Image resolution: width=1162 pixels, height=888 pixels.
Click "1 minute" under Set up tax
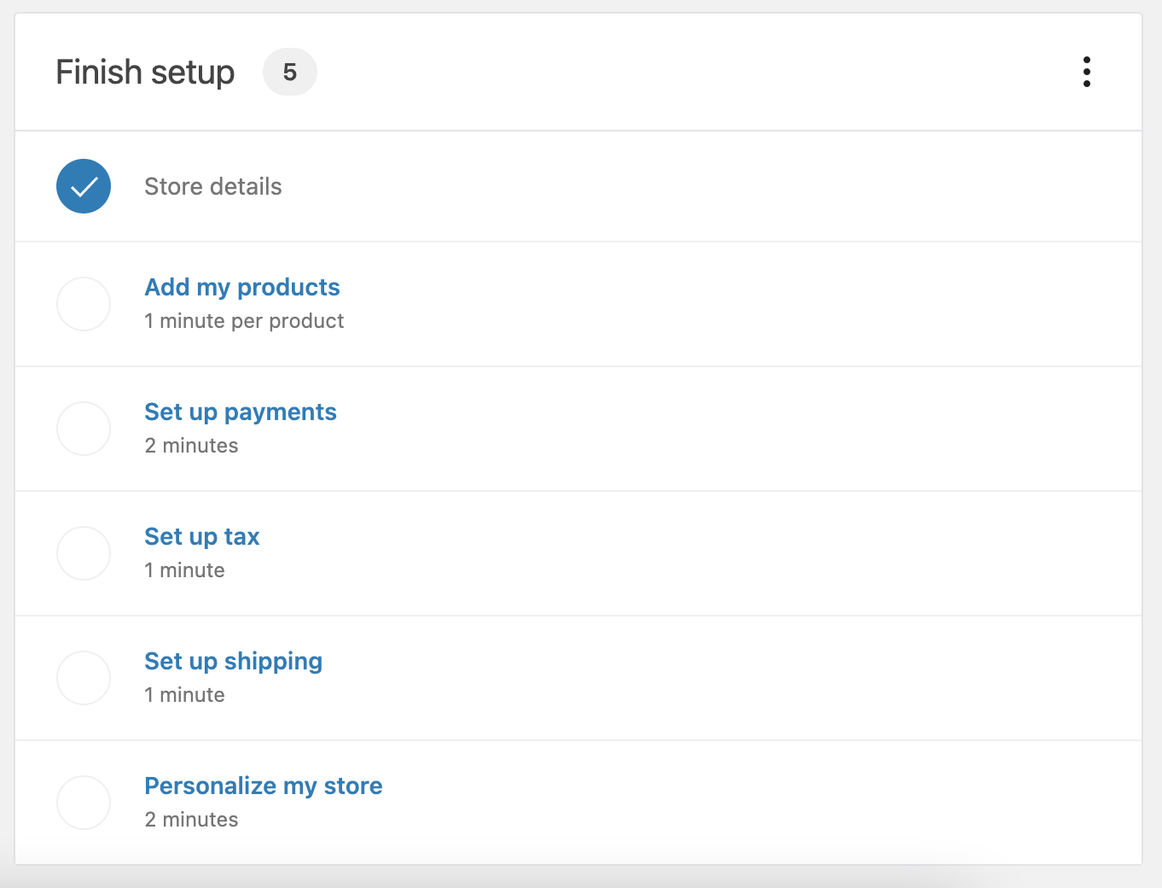pyautogui.click(x=185, y=570)
